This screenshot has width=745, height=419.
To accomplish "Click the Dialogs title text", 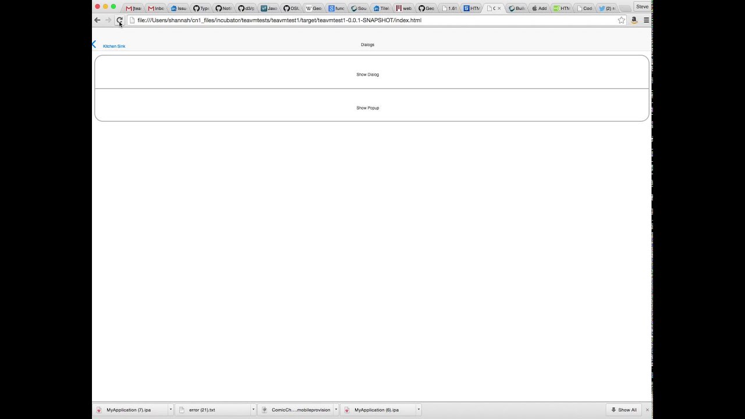I will coord(367,45).
